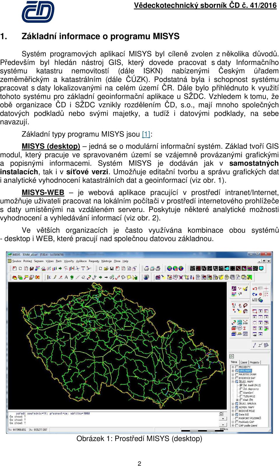Collapse the ŽELEZ. MAPY tree node
The height and width of the screenshot is (466, 280).
point(233,382)
